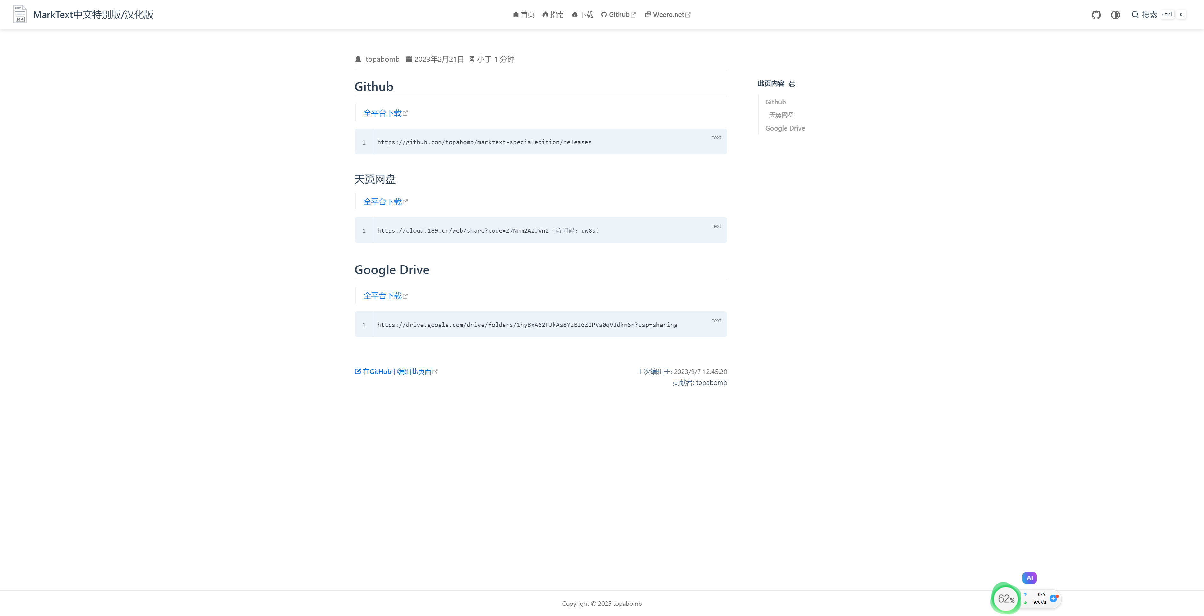The image size is (1204, 616).
Task: Click the 62% memory usage circle
Action: [x=1005, y=598]
